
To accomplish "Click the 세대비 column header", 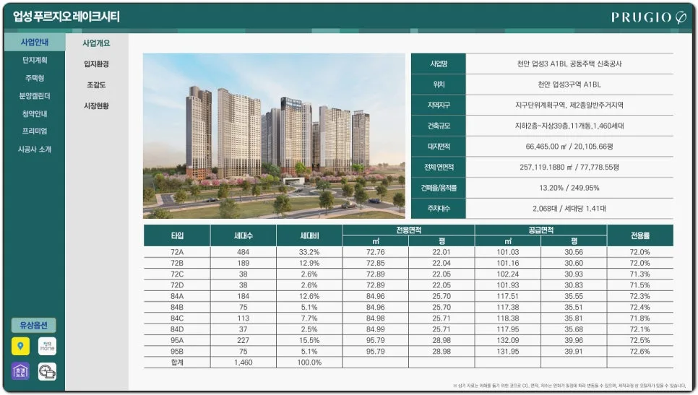I will (309, 235).
